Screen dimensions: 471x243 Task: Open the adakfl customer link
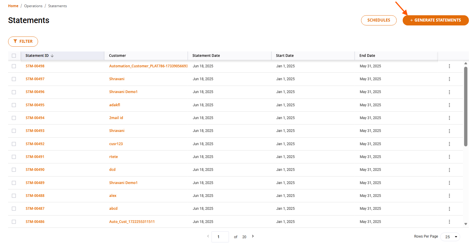(x=115, y=105)
